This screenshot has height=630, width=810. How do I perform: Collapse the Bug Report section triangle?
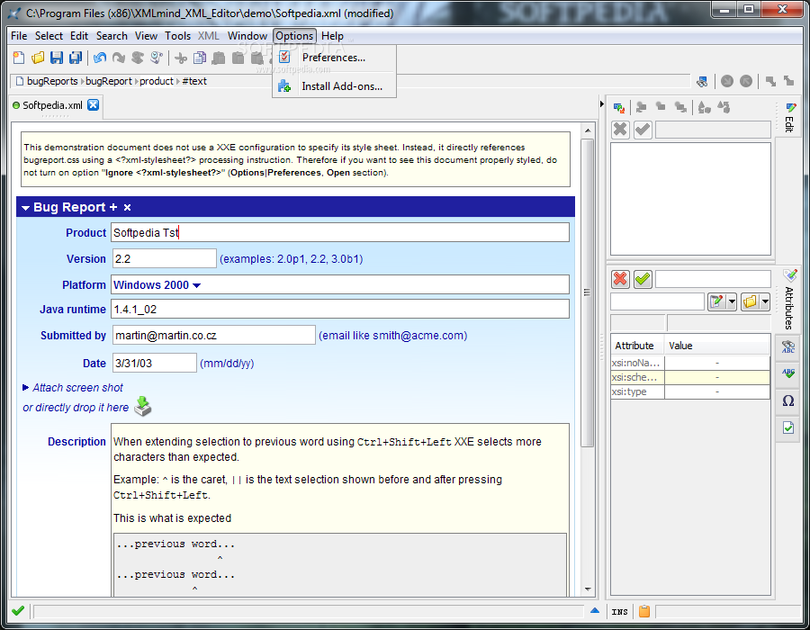coord(25,208)
